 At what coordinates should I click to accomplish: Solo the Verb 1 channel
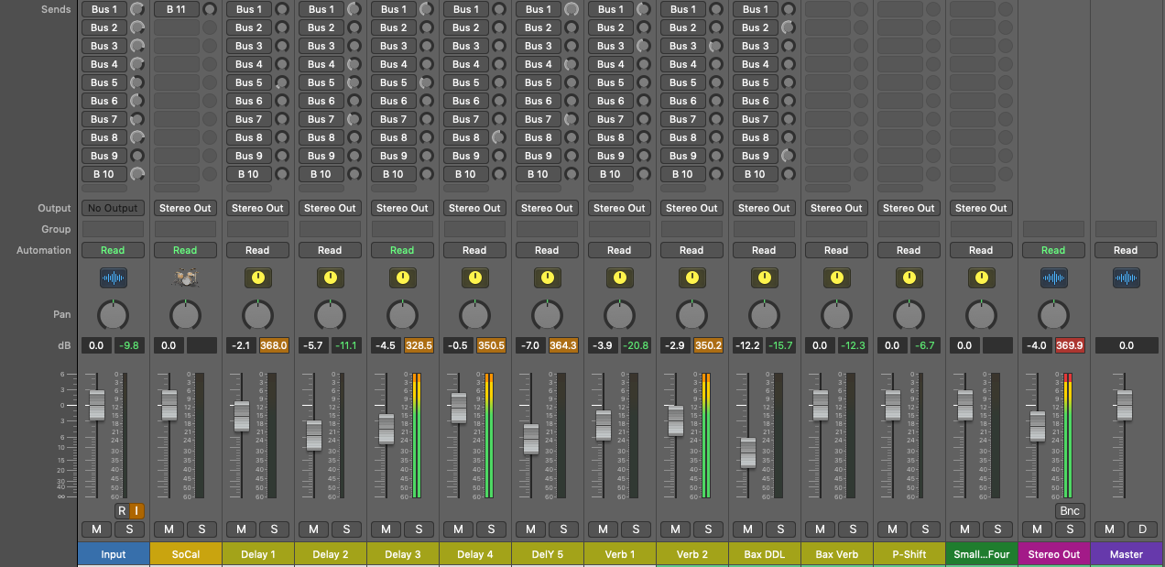(x=636, y=529)
